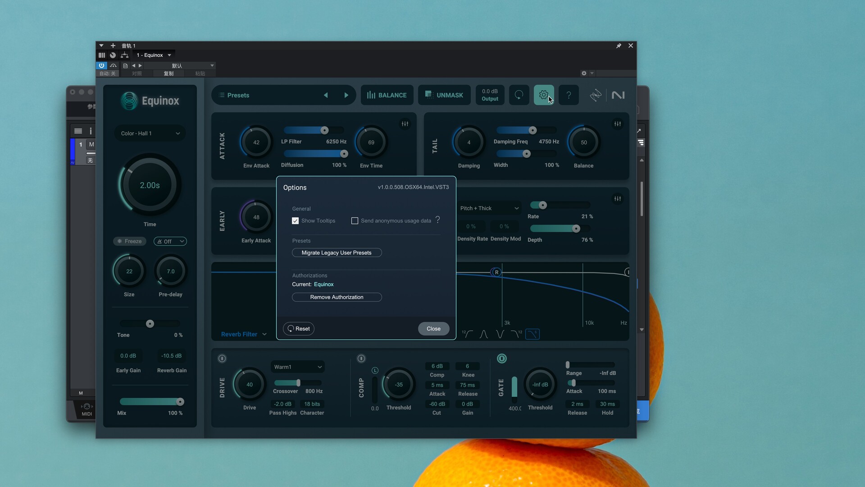Open the 1 - Equinox plugin dropdown

click(x=154, y=55)
